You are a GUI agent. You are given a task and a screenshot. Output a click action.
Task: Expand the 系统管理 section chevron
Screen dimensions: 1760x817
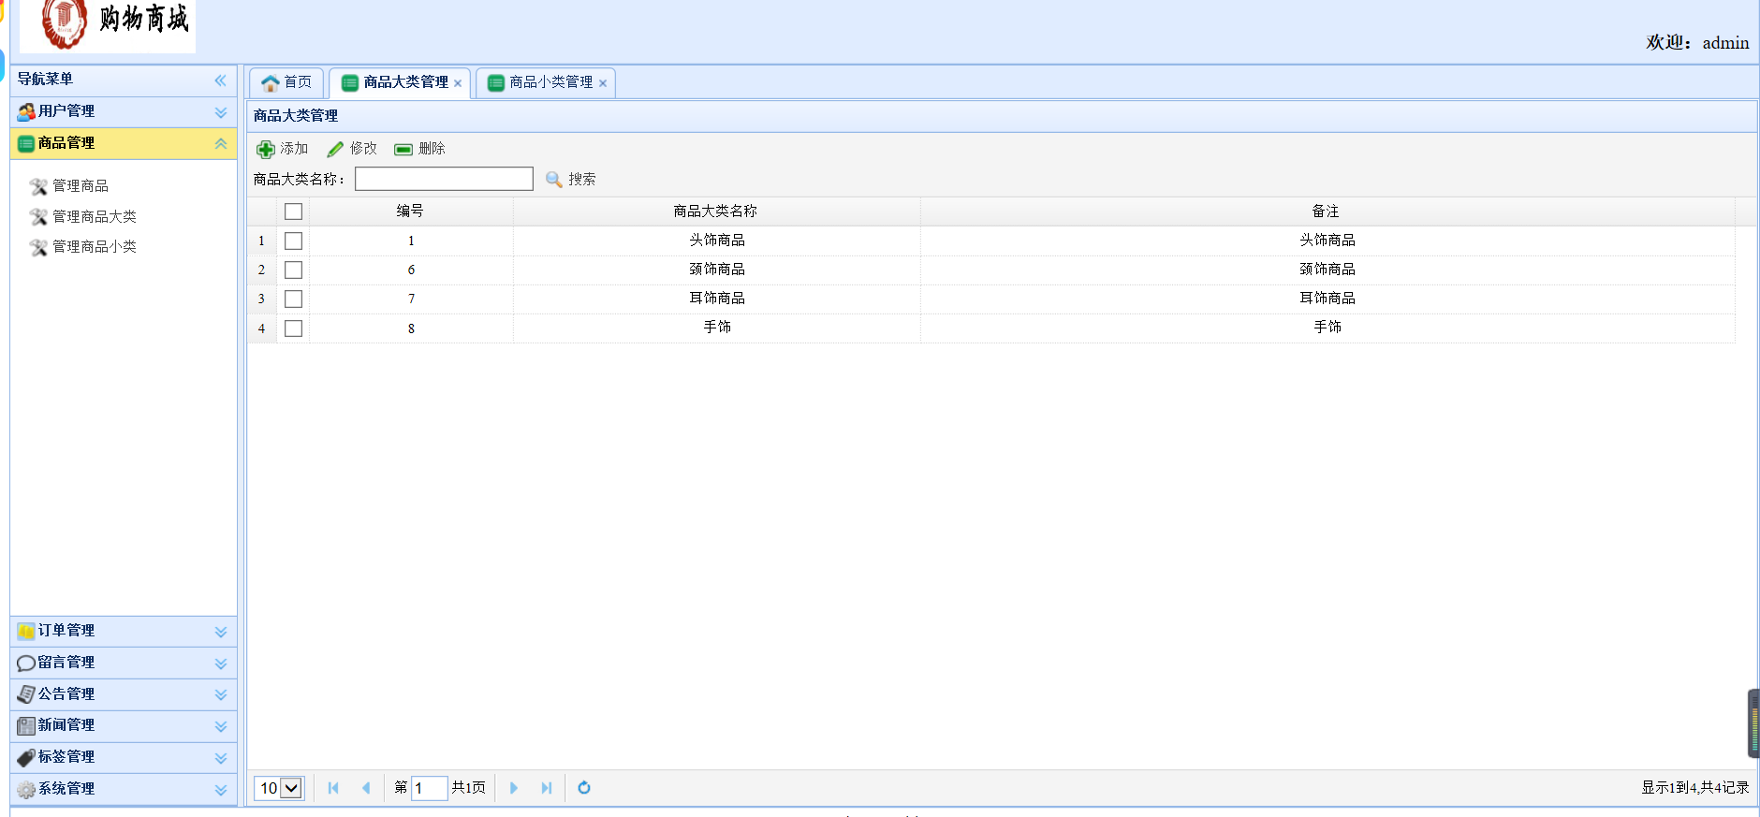pos(221,790)
